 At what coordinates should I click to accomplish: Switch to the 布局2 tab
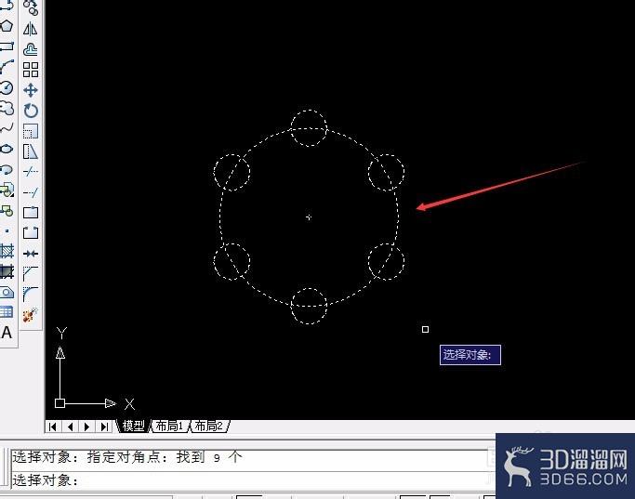pos(208,426)
